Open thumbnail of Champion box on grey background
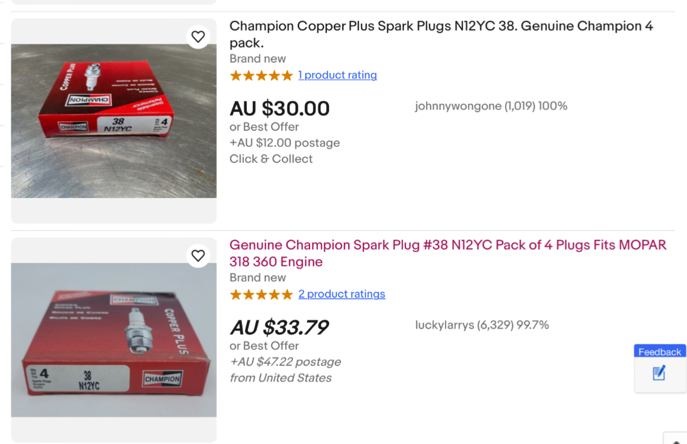 coord(114,340)
